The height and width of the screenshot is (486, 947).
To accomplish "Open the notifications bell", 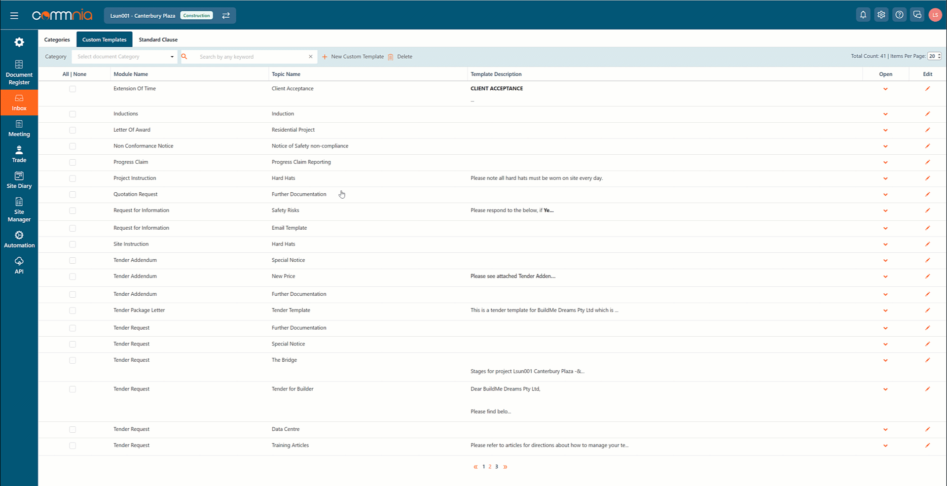I will 863,15.
